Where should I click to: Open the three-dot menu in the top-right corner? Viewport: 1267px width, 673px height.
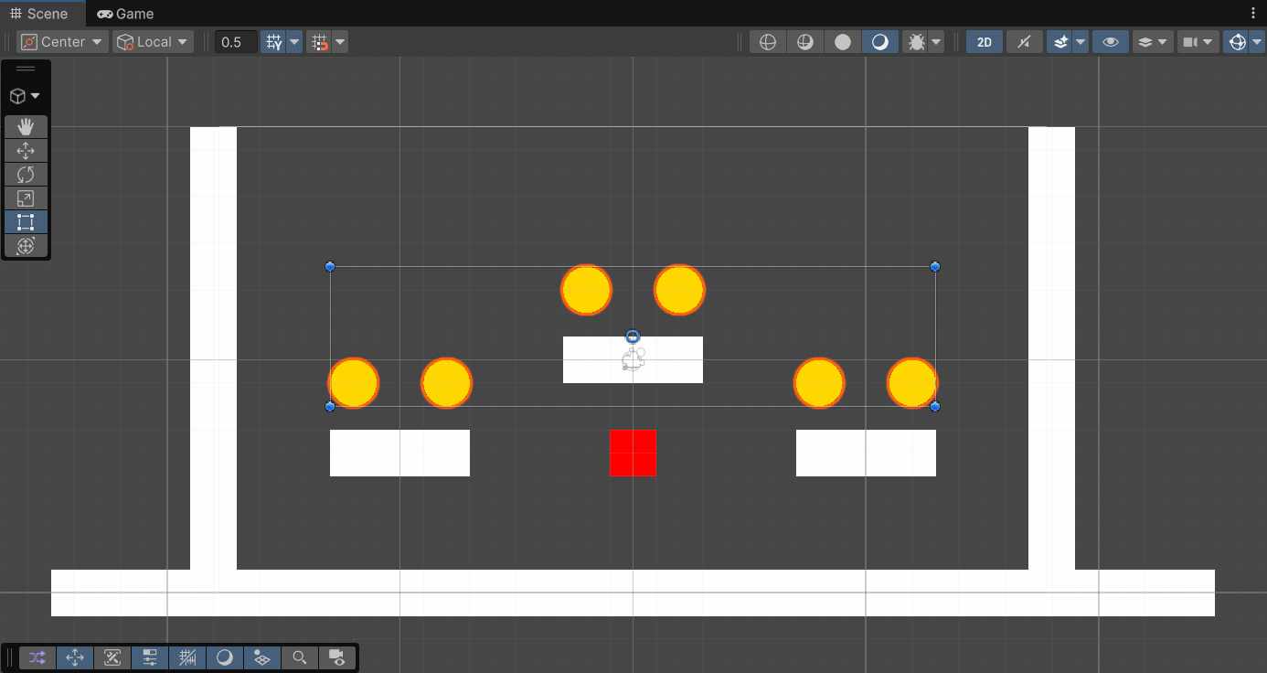[1253, 13]
